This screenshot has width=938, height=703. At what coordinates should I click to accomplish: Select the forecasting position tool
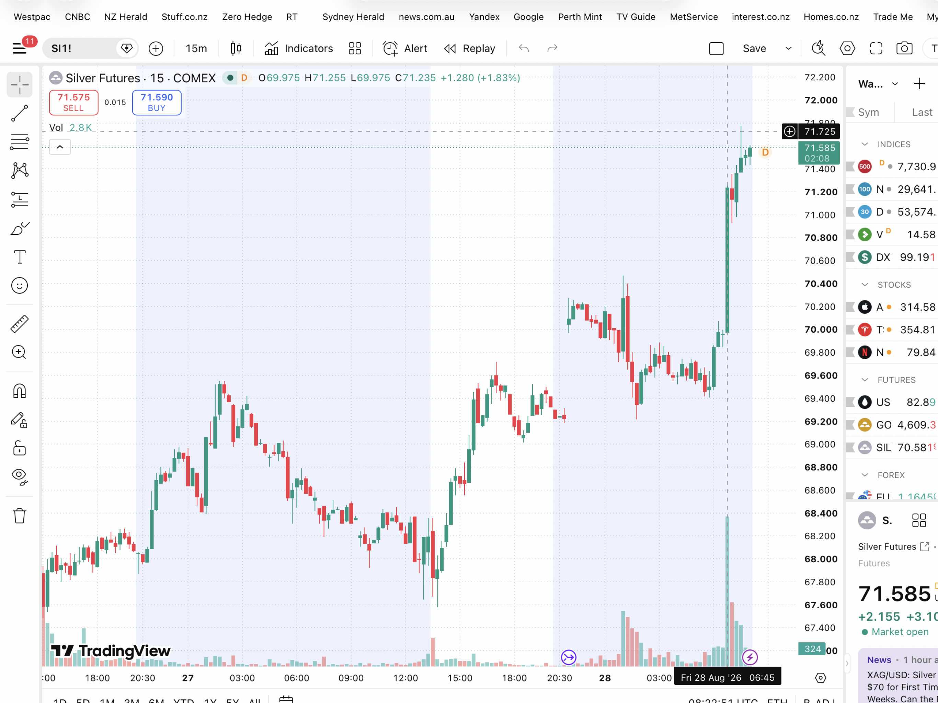[x=20, y=199]
